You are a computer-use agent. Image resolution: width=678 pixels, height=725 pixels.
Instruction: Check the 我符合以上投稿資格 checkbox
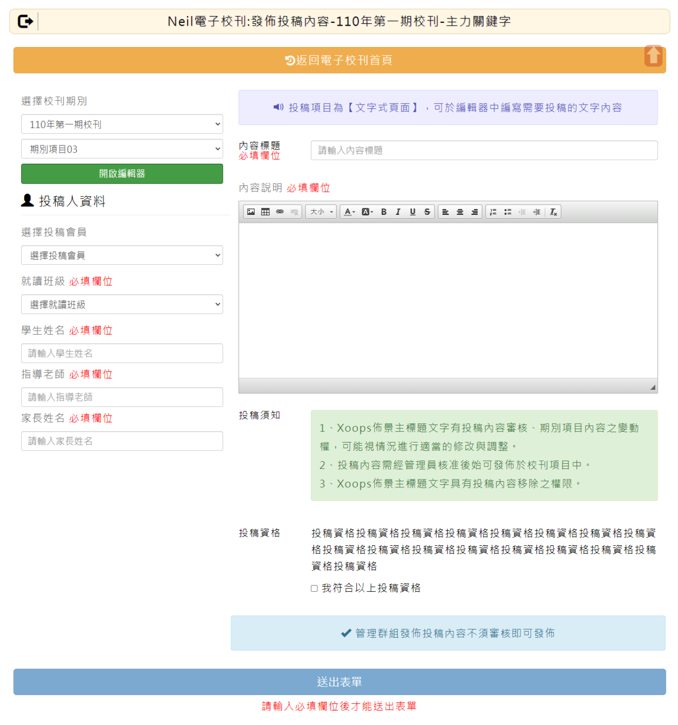tap(314, 588)
